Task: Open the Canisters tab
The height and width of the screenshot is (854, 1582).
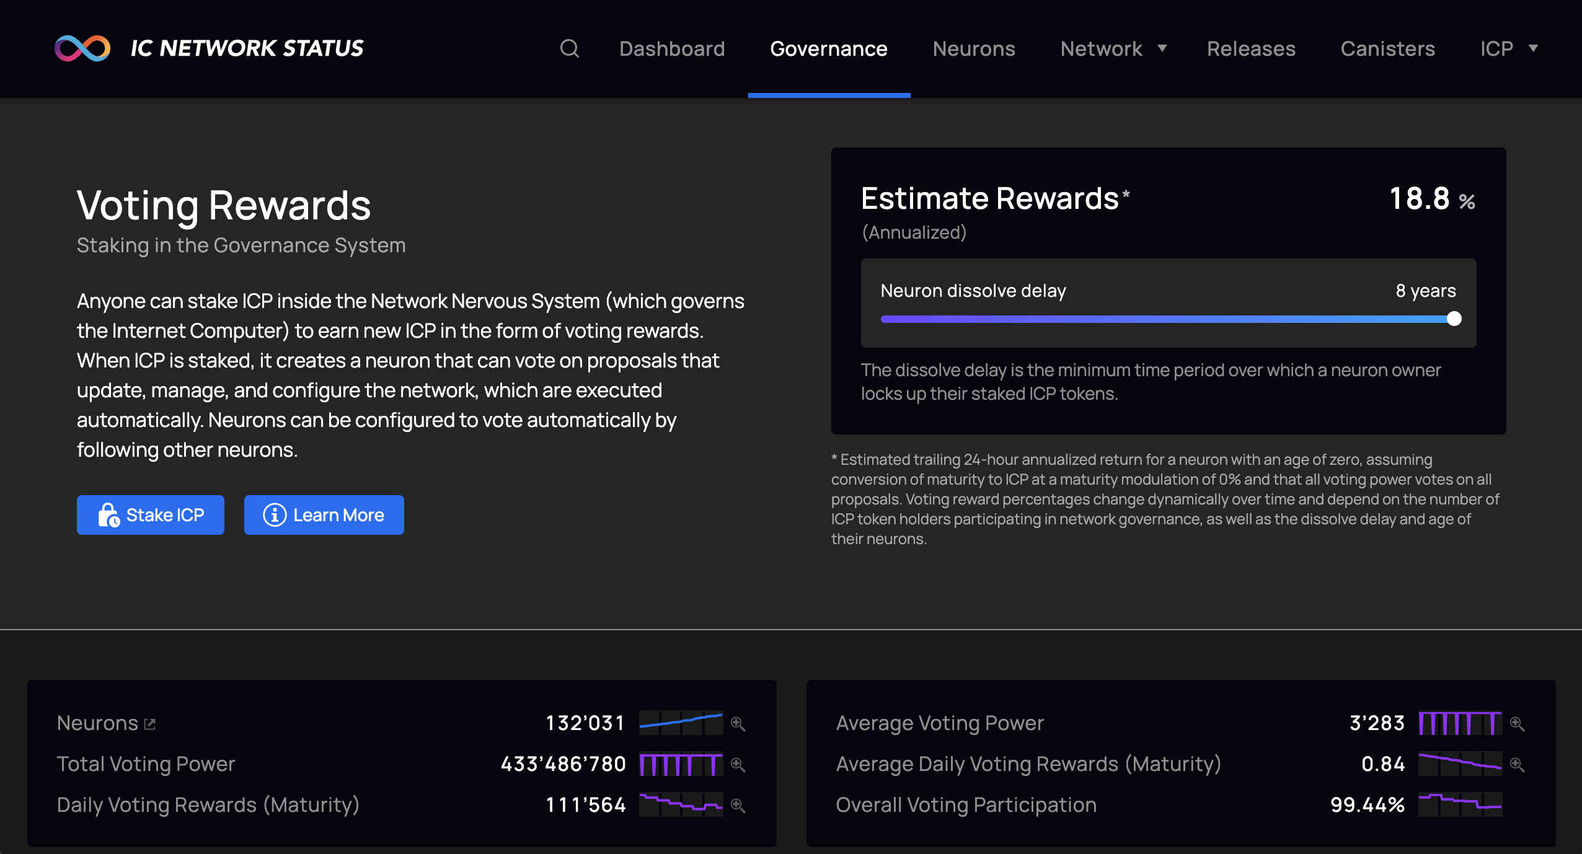Action: [x=1387, y=48]
